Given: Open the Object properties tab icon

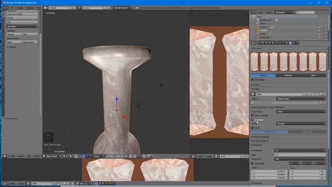Looking at the screenshot, I should [x=273, y=43].
